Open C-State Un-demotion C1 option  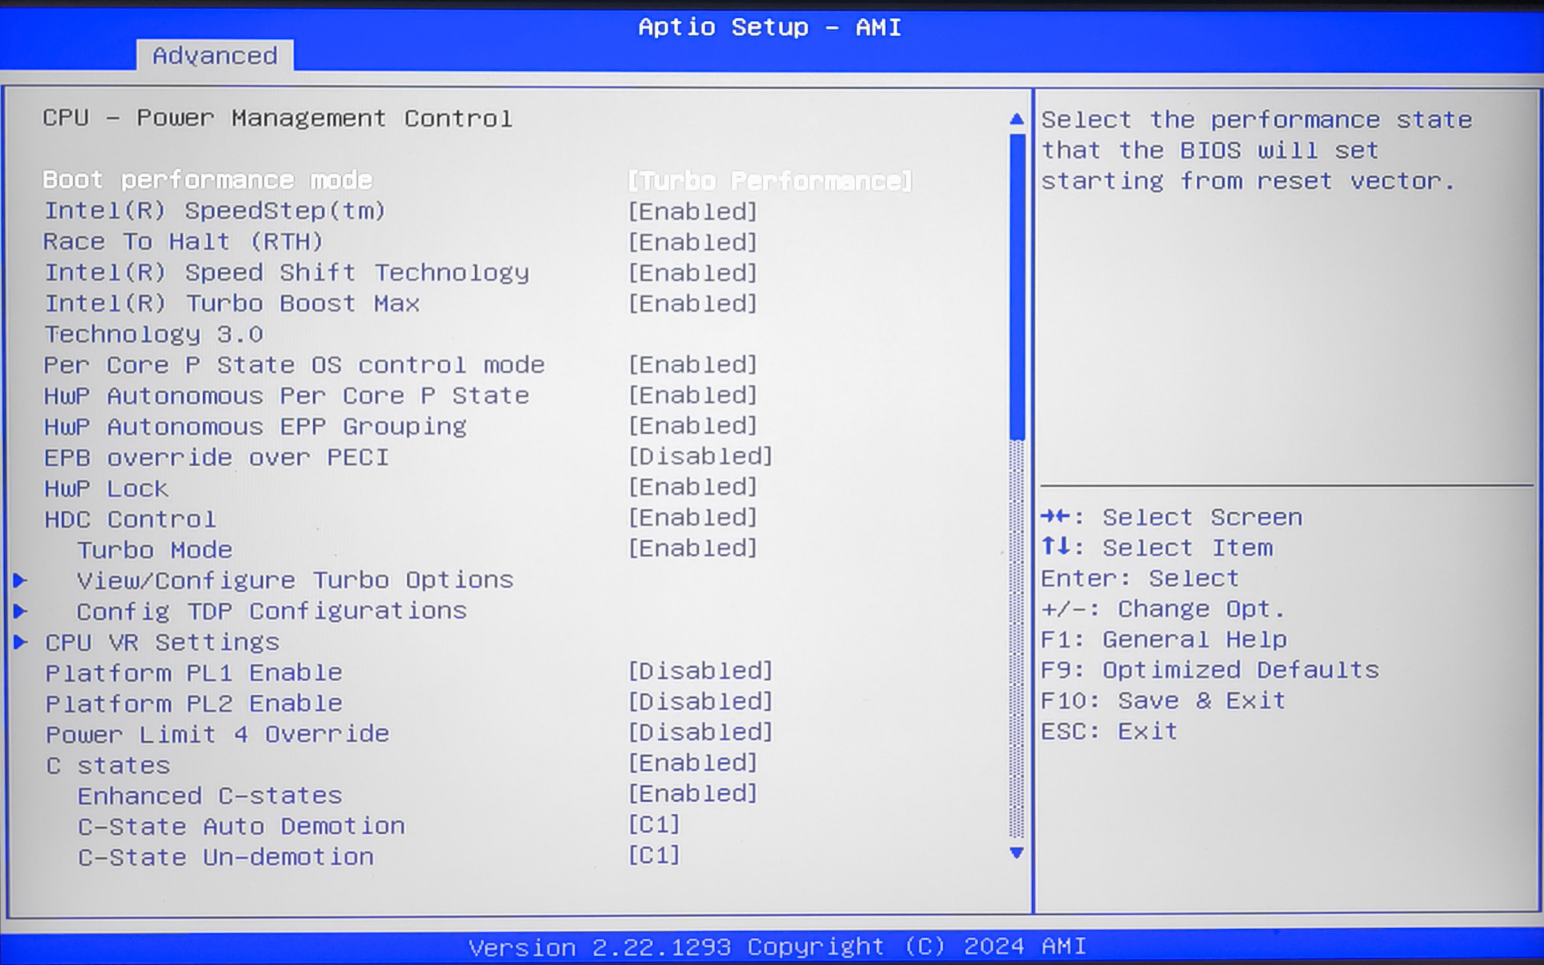point(654,856)
